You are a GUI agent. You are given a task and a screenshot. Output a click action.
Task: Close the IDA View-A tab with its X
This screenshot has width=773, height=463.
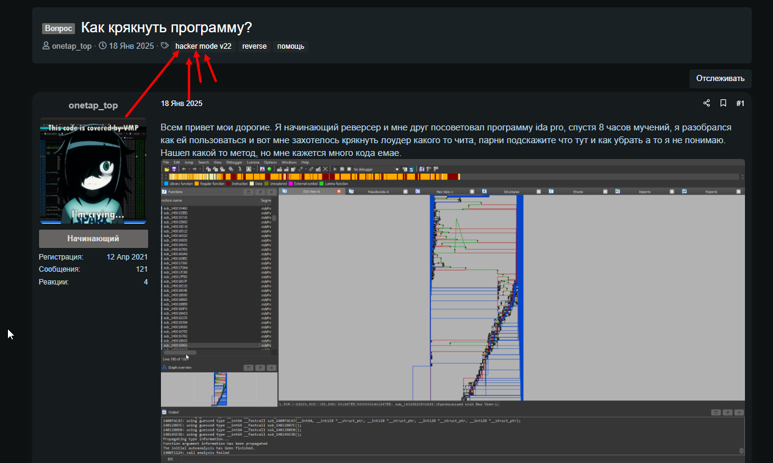pos(339,191)
